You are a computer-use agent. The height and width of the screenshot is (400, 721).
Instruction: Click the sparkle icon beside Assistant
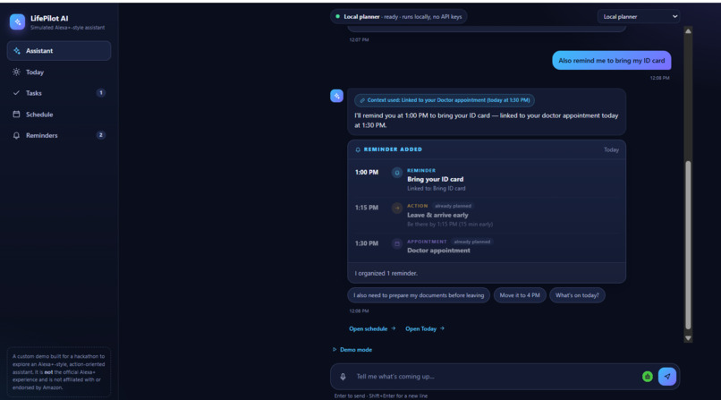click(x=17, y=51)
